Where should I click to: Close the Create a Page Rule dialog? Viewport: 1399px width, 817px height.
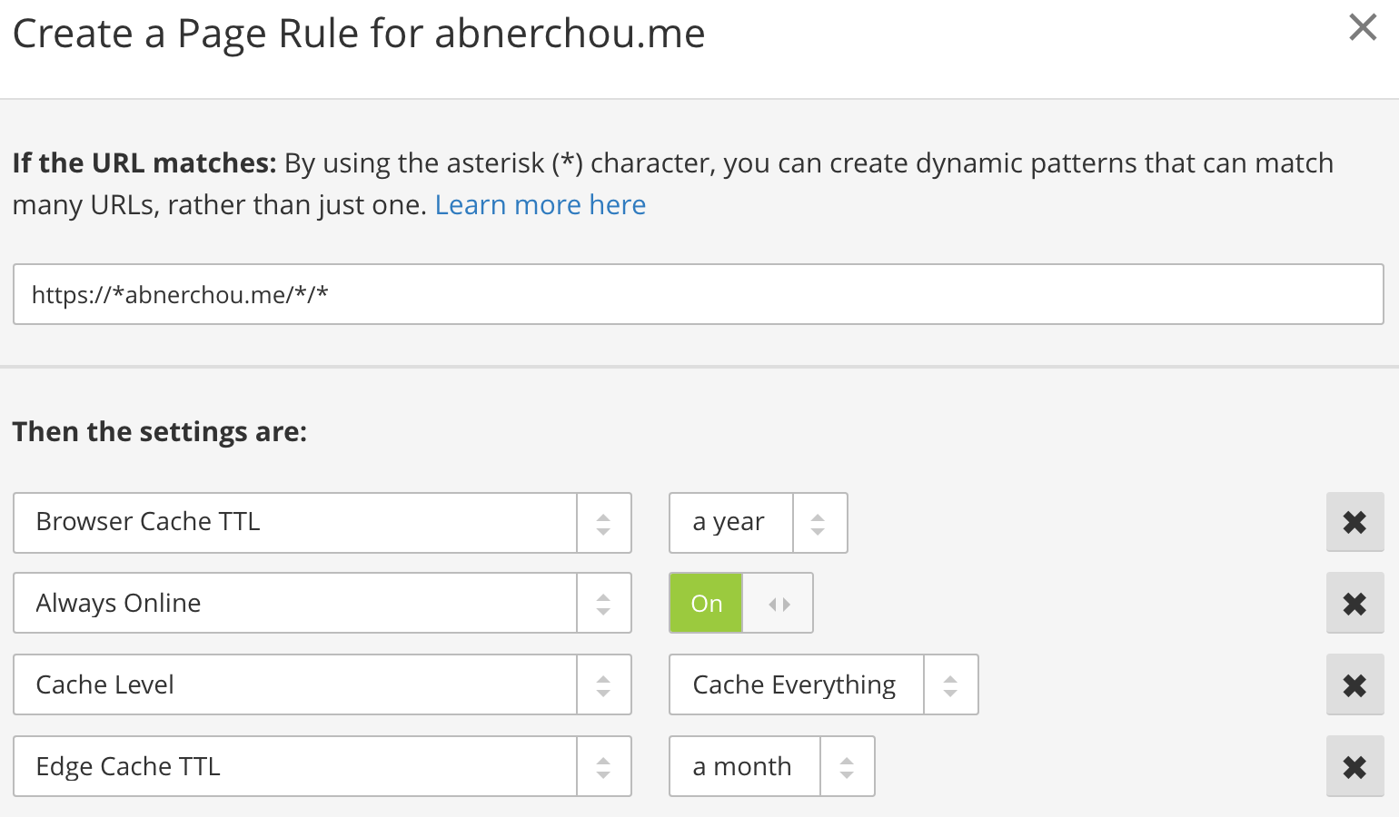(x=1363, y=27)
